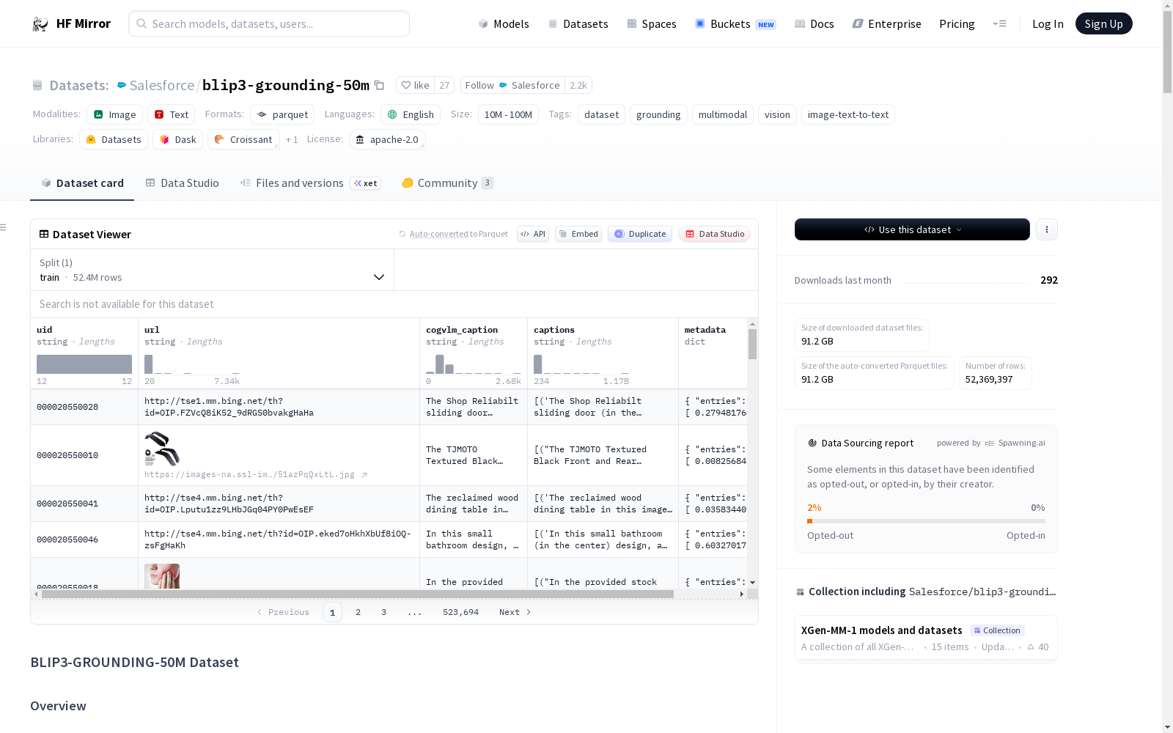Screen dimensions: 1173x733
Task: Copy dataset name with the copy icon
Action: pos(379,85)
